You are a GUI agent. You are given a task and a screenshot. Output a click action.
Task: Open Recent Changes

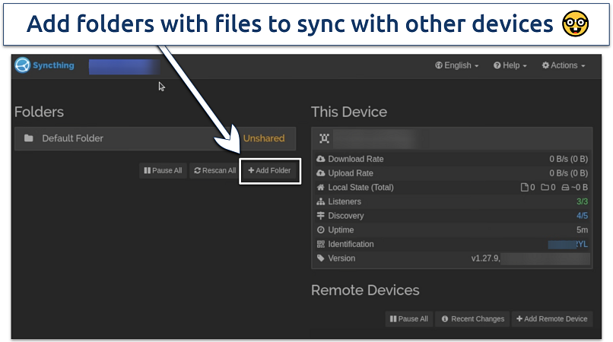pos(472,319)
